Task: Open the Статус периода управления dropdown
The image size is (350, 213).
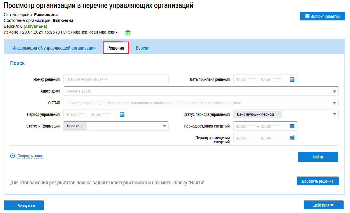Action: 335,114
